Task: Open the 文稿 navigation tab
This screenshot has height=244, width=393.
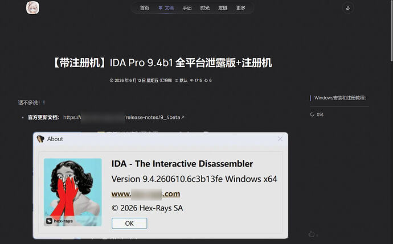Action: (166, 8)
